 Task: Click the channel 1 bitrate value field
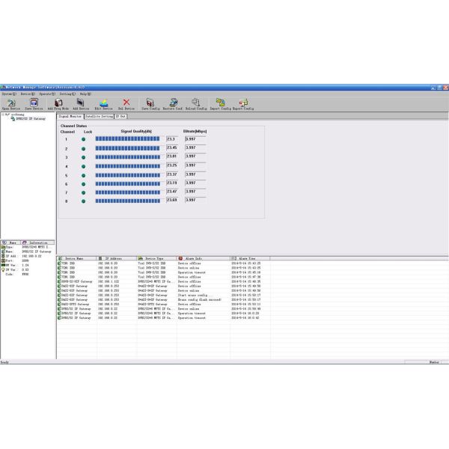tap(195, 139)
